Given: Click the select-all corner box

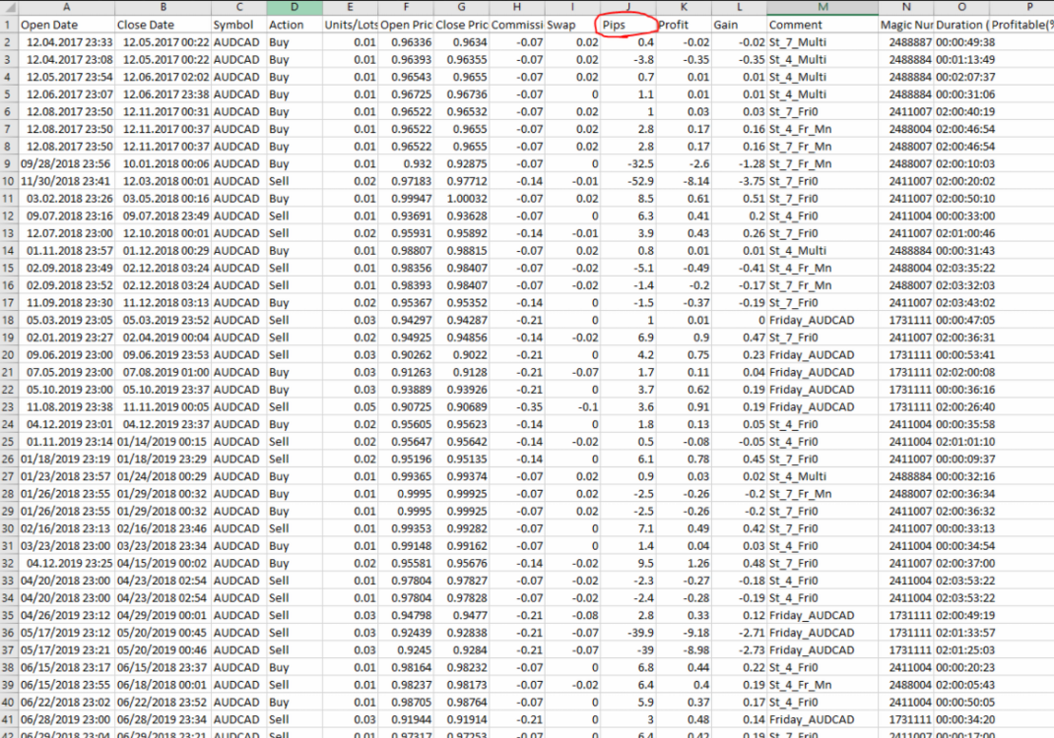Looking at the screenshot, I should [x=9, y=8].
